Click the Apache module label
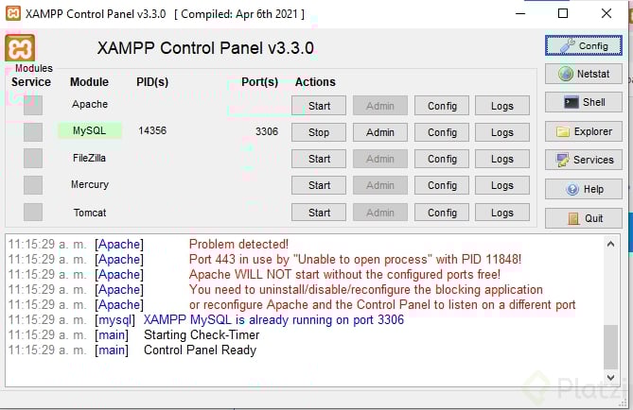This screenshot has width=633, height=410. click(90, 104)
